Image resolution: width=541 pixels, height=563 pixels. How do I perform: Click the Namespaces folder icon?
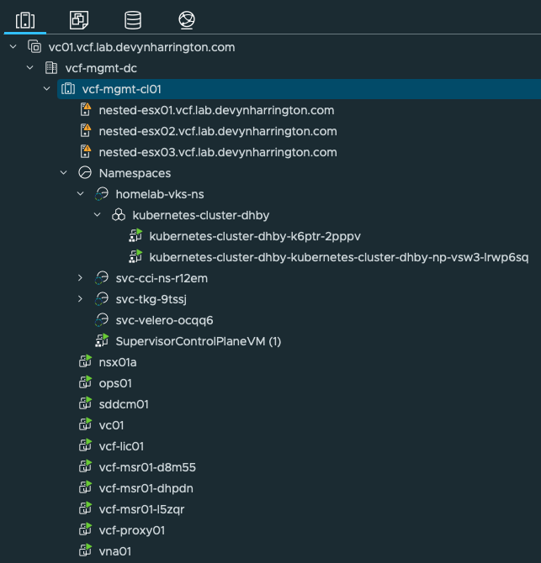tap(85, 173)
